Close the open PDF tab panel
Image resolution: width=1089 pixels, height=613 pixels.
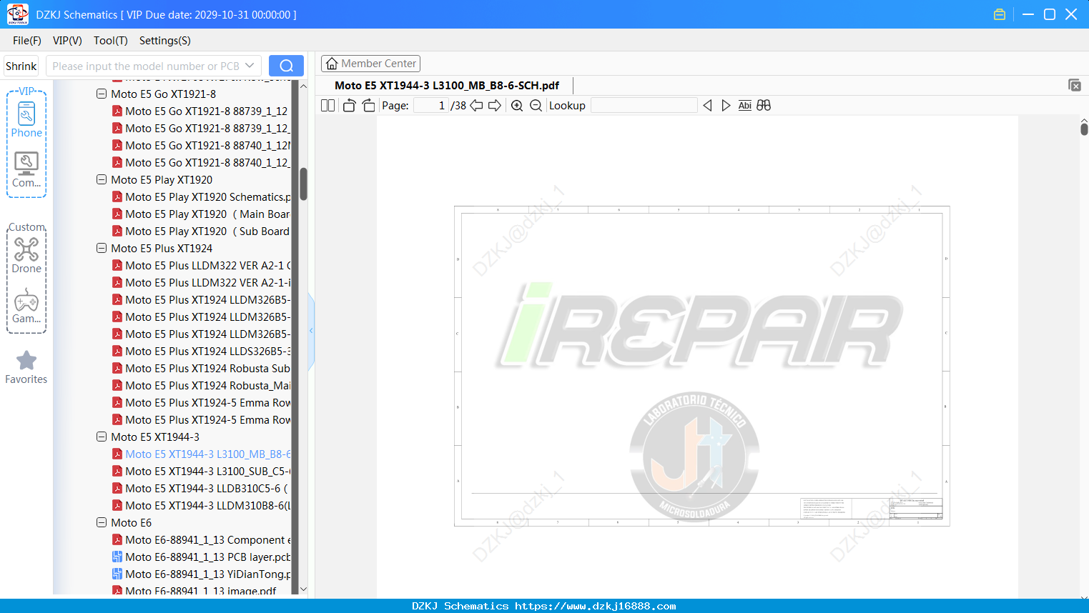[1075, 85]
